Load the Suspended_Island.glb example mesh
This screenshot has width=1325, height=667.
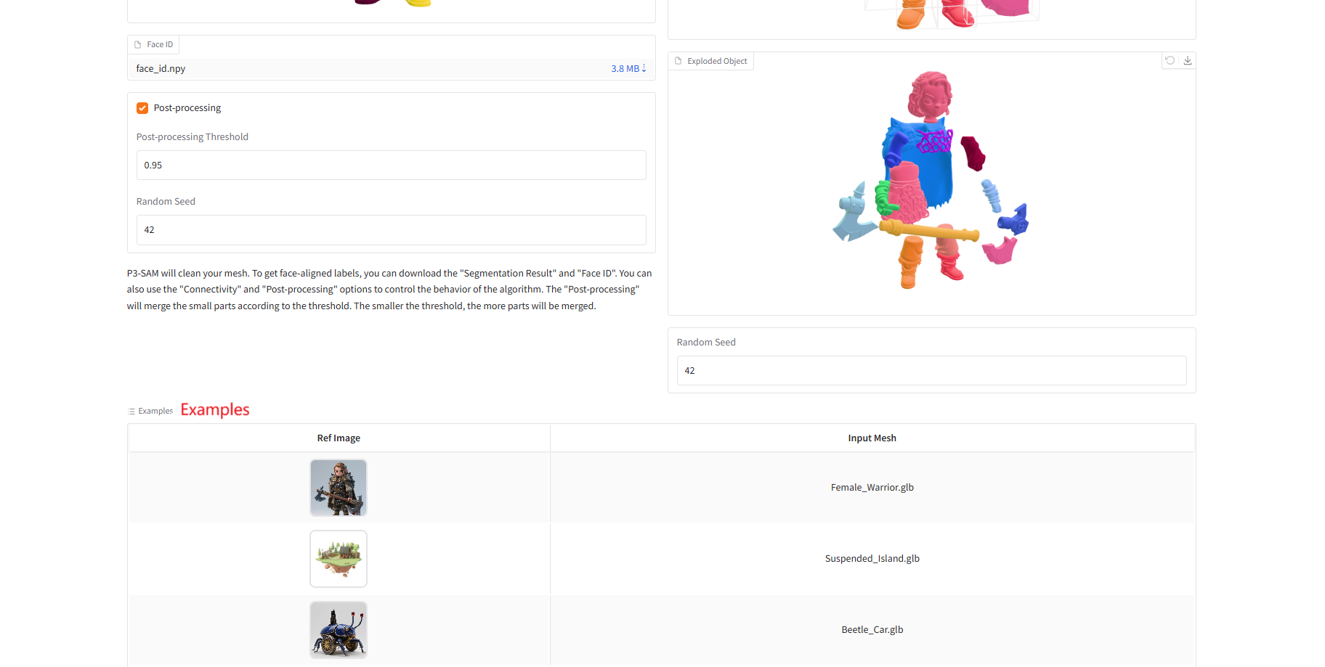coord(872,559)
